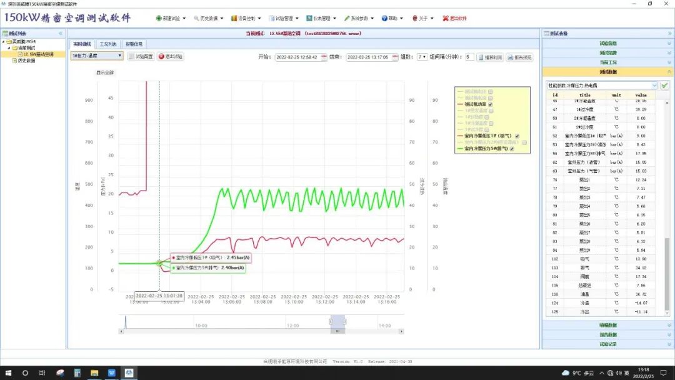Click the timeline range slider left handle
Image resolution: width=675 pixels, height=380 pixels.
pos(331,321)
